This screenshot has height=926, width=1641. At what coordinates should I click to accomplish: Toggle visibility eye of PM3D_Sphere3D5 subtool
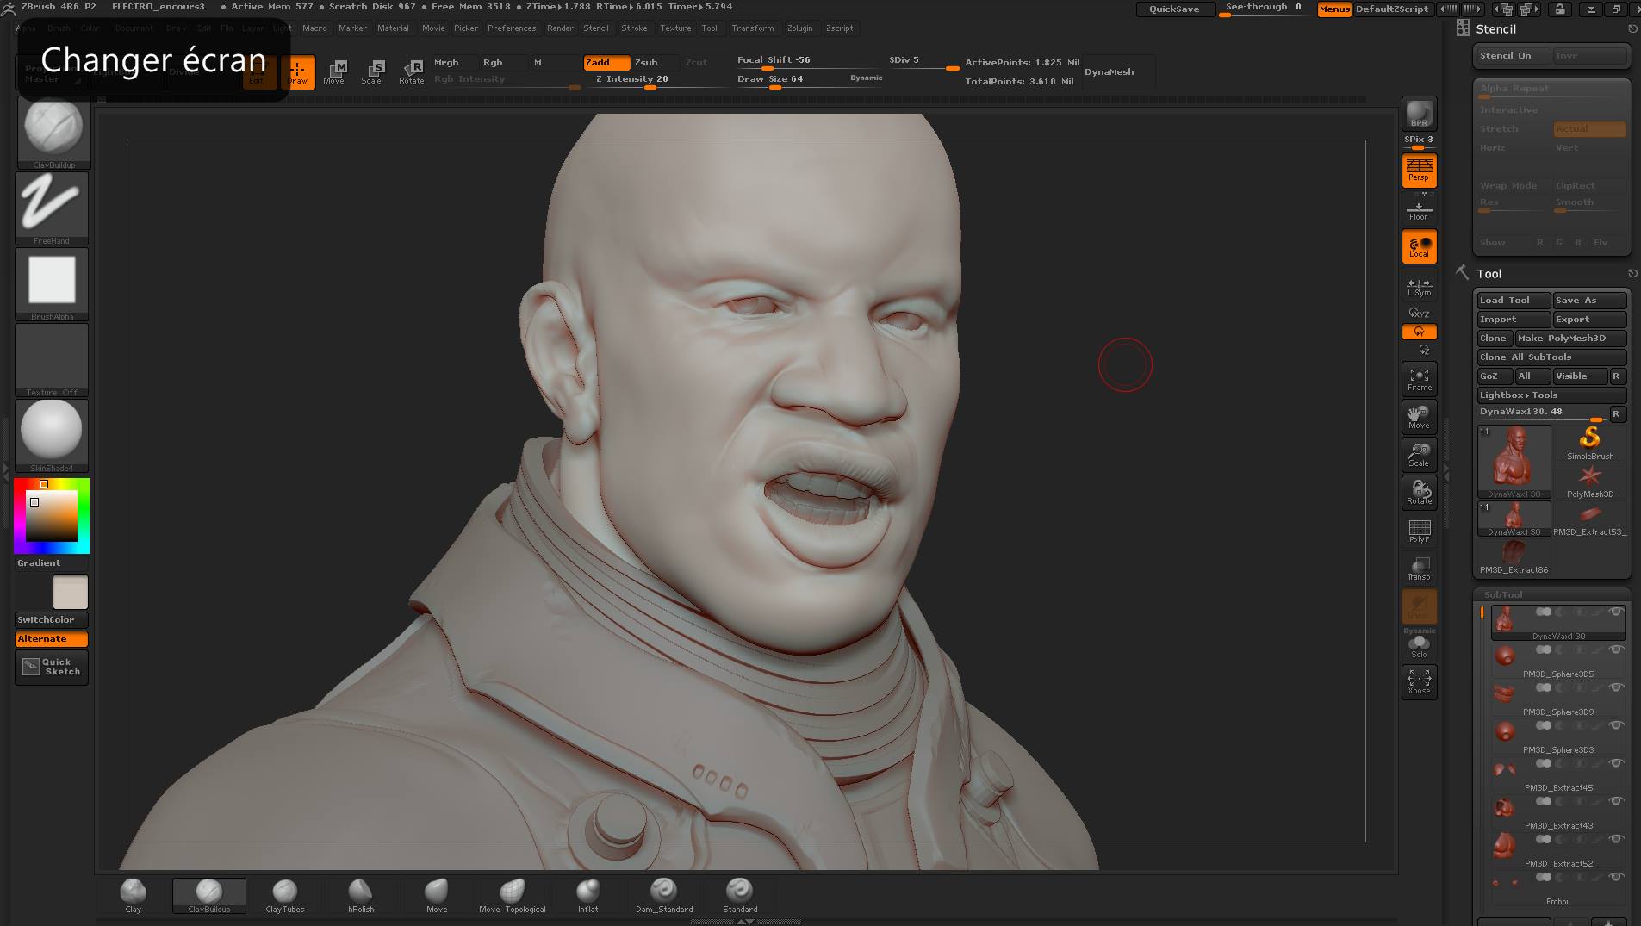(1616, 649)
